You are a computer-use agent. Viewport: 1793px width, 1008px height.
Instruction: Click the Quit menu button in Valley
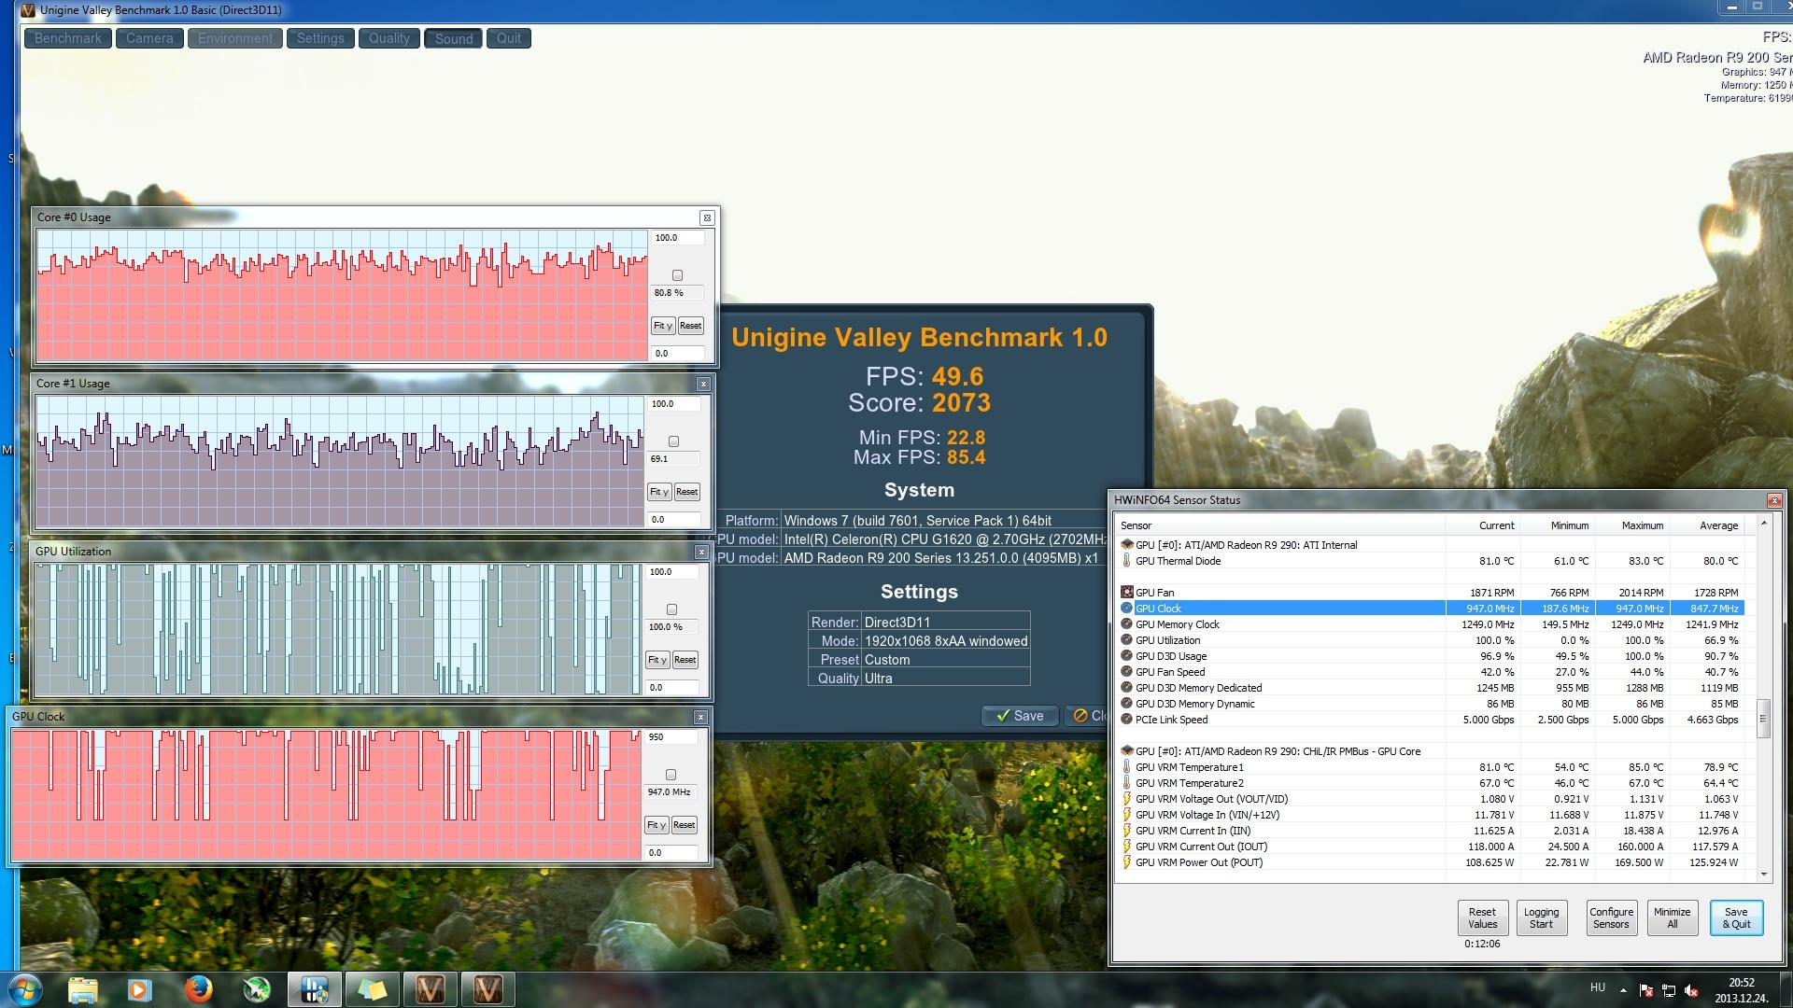[x=509, y=38]
